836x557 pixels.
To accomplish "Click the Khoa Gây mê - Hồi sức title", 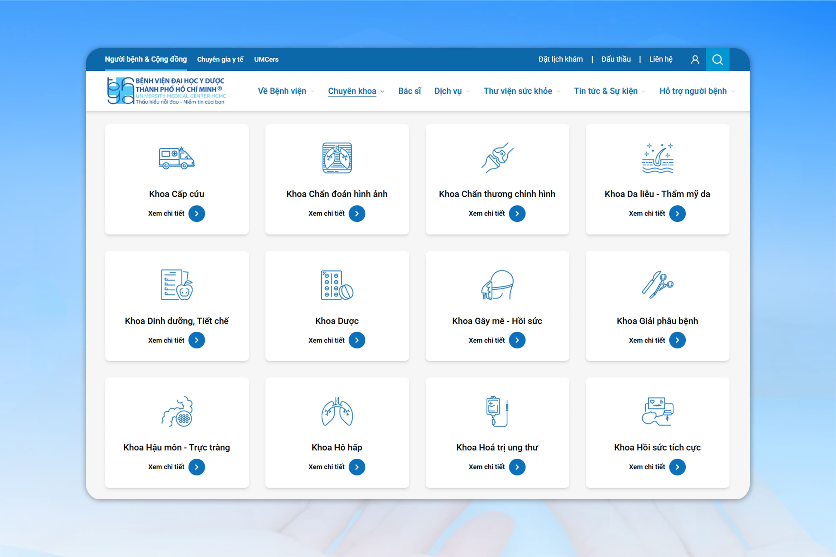I will pos(497,321).
